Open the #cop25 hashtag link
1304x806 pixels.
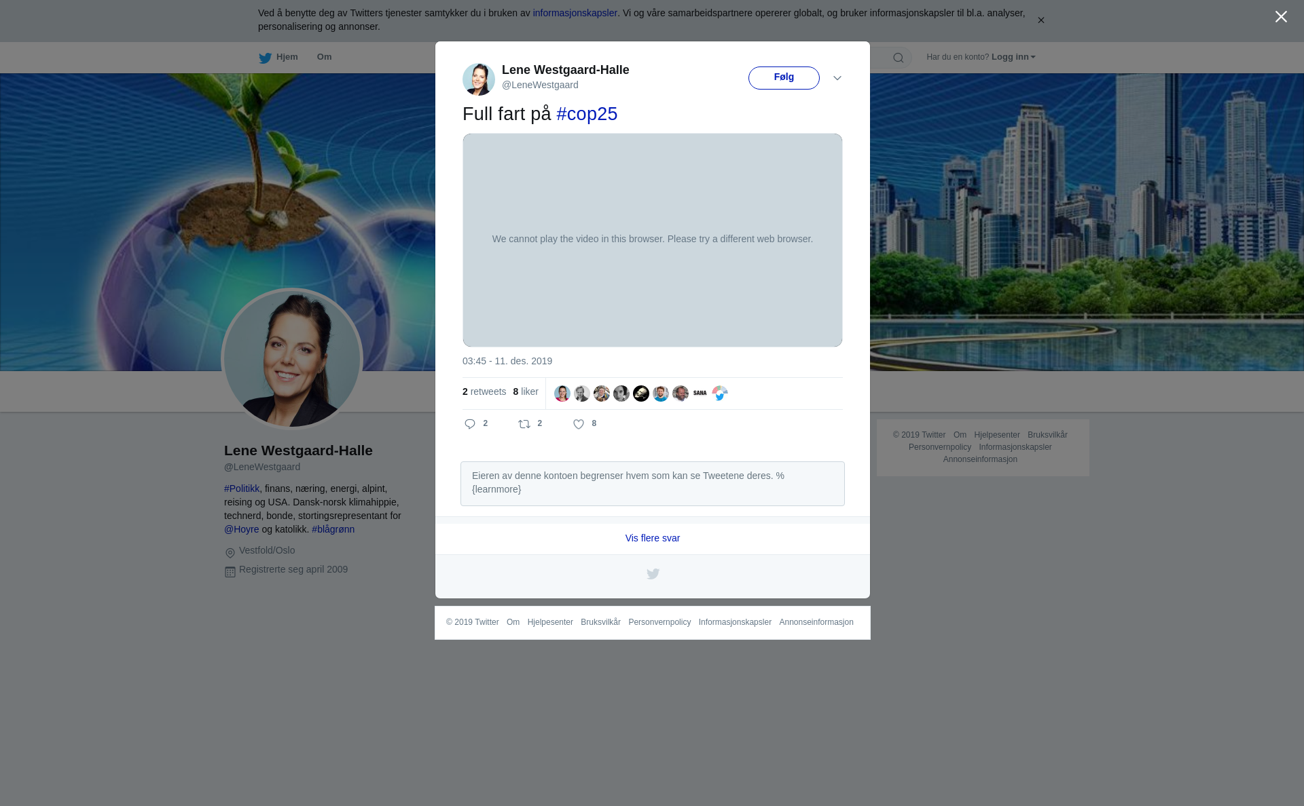pos(587,114)
